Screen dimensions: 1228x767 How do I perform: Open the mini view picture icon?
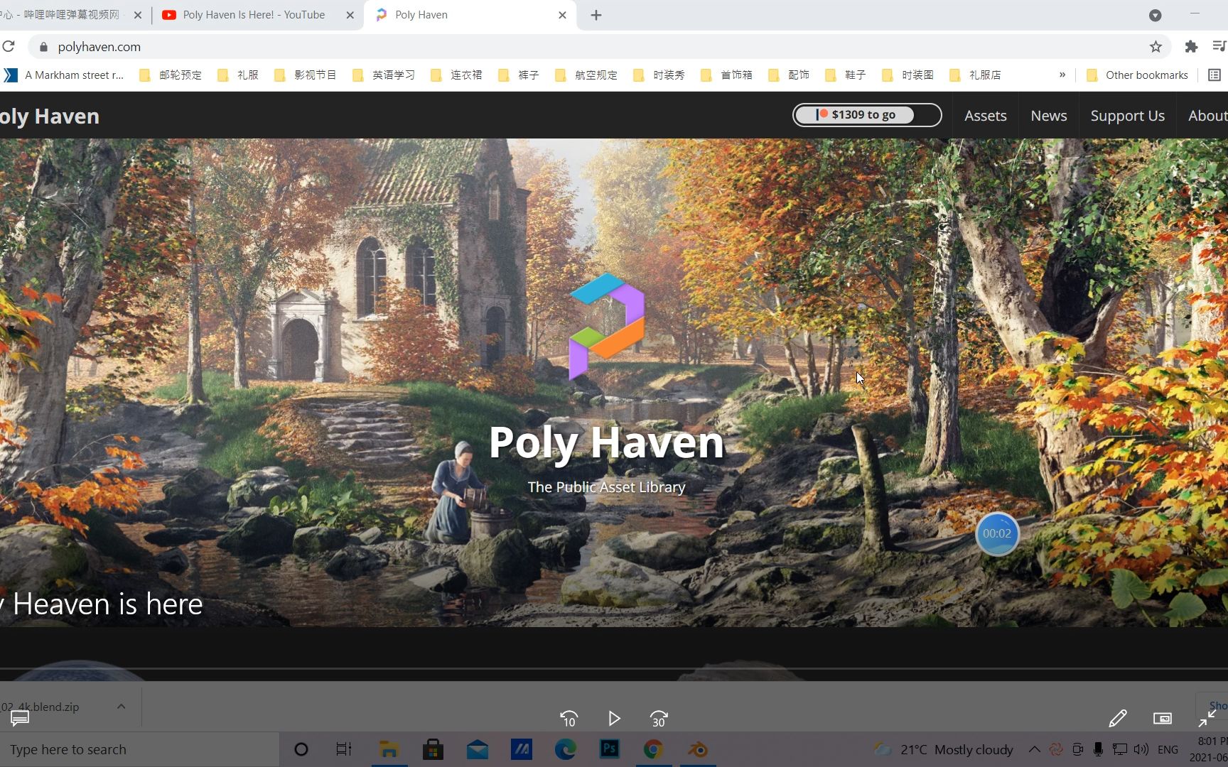click(1163, 719)
